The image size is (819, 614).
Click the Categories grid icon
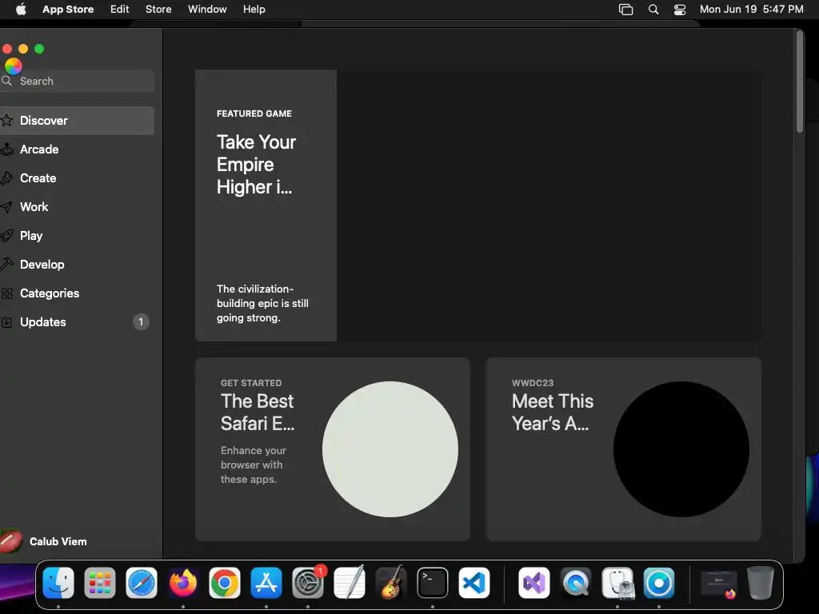6,293
